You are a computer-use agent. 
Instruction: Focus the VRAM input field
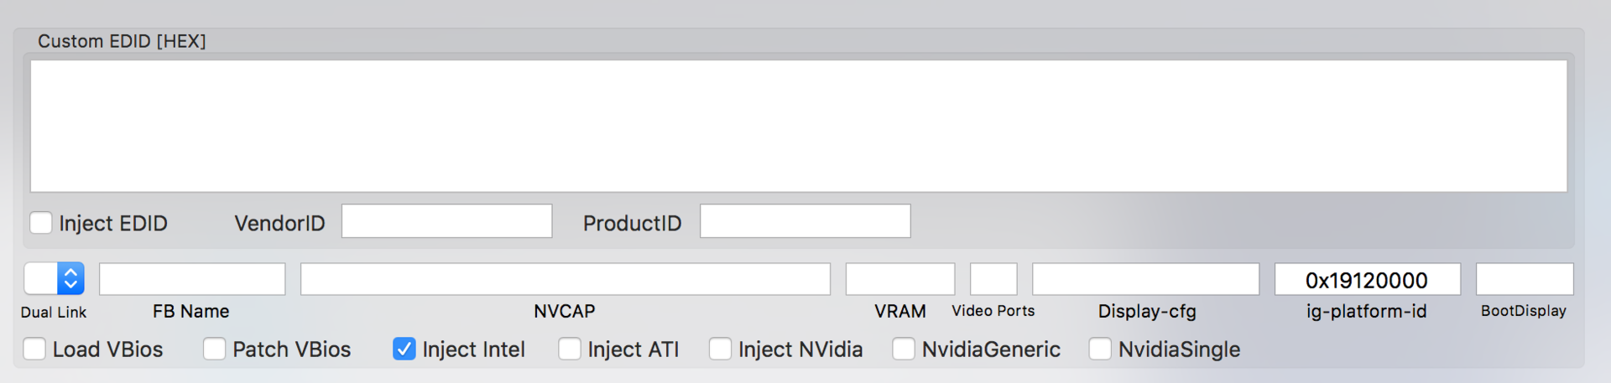click(x=899, y=279)
